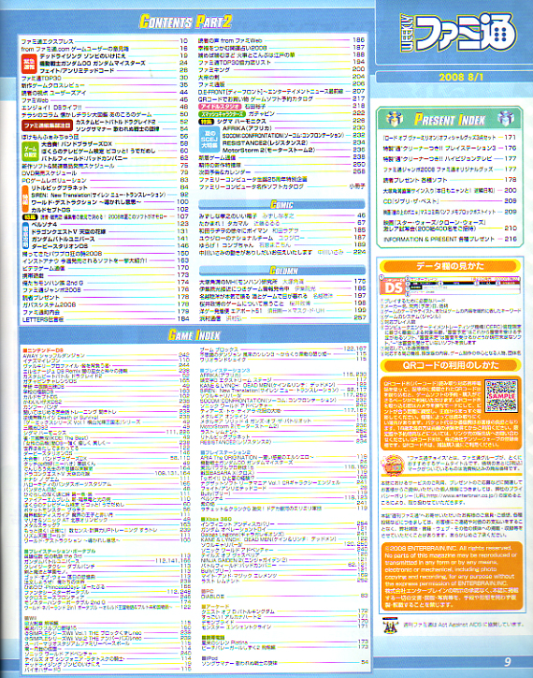Click the たかまれ! タカマル comic entry
The width and height of the screenshot is (533, 678).
coord(282,223)
